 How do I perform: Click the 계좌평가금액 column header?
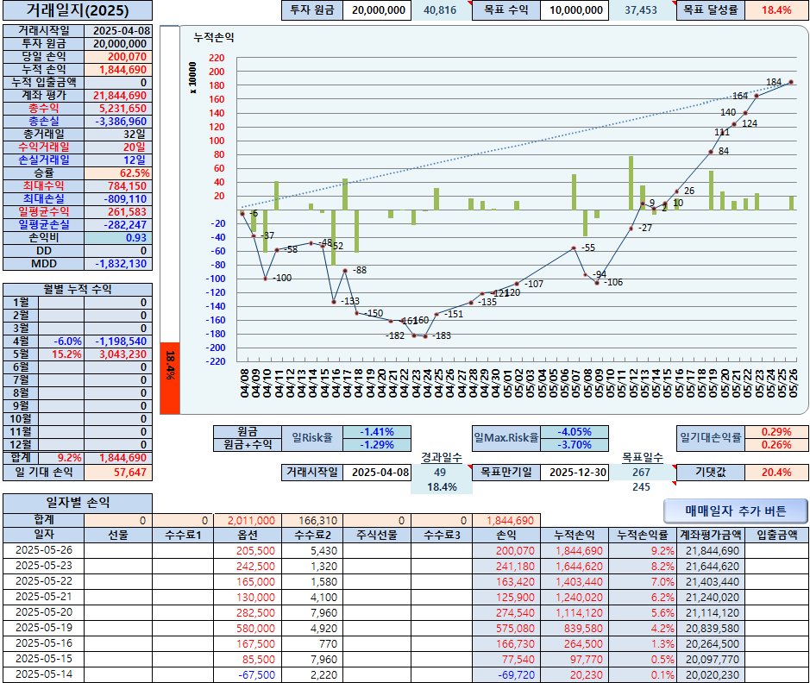(x=711, y=536)
